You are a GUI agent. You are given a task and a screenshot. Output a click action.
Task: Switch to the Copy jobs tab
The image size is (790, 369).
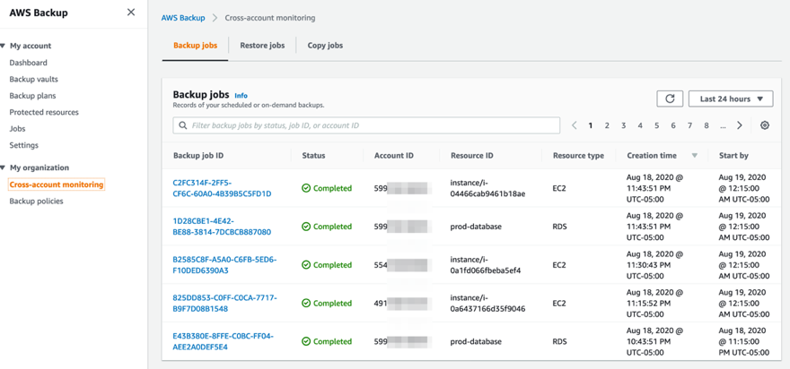pos(326,46)
